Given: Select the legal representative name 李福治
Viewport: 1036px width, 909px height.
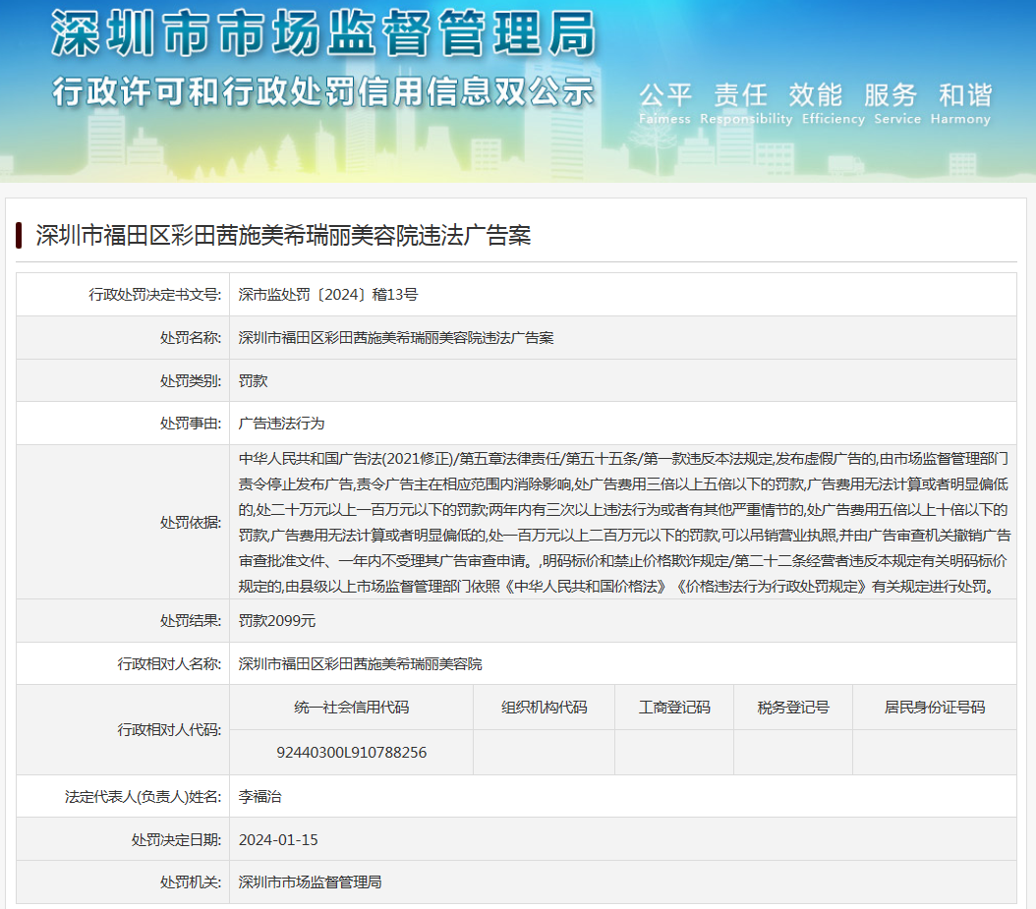Looking at the screenshot, I should click(260, 796).
